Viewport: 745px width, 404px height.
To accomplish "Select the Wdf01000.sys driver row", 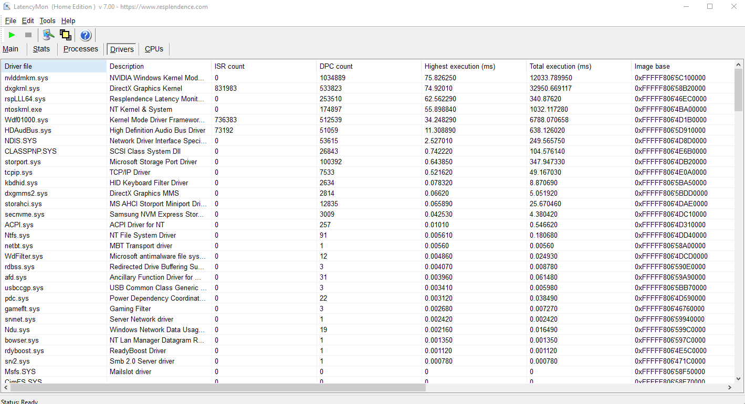I will coord(368,120).
